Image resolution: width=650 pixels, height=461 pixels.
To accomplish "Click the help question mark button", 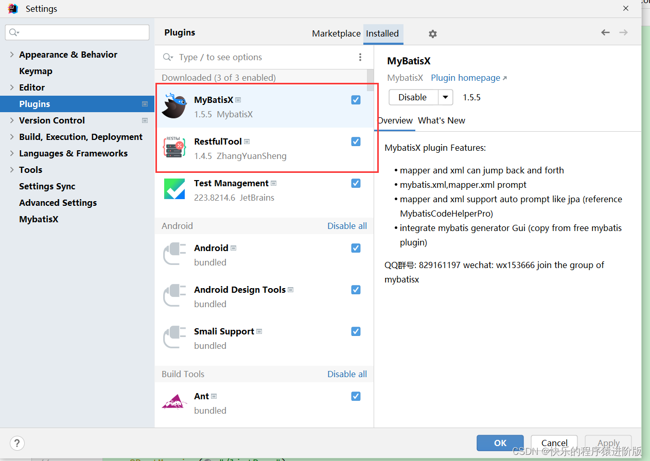I will [x=17, y=443].
